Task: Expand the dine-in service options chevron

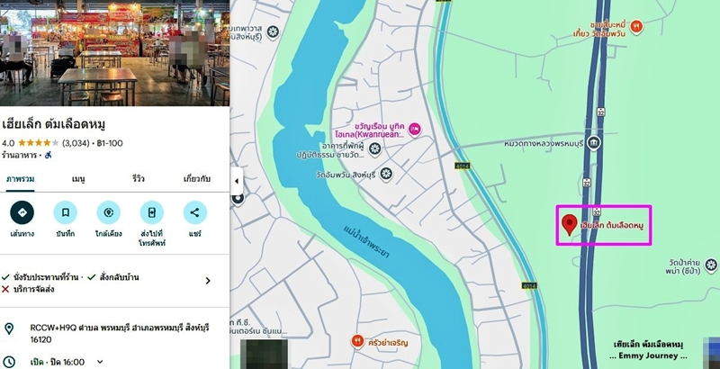Action: pos(208,281)
